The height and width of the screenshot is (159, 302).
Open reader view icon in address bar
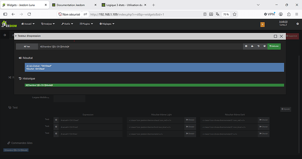click(x=205, y=14)
